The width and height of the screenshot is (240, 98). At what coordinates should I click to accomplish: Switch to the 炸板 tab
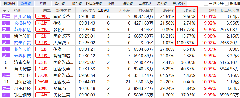[111, 3]
